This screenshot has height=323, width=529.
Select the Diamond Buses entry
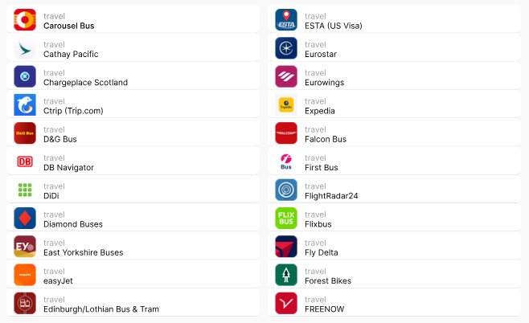point(132,218)
